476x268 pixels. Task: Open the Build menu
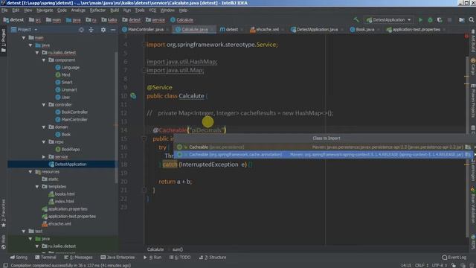115,10
